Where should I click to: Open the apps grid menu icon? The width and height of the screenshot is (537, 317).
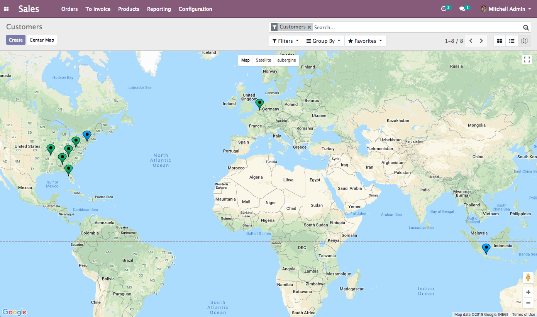click(x=6, y=9)
